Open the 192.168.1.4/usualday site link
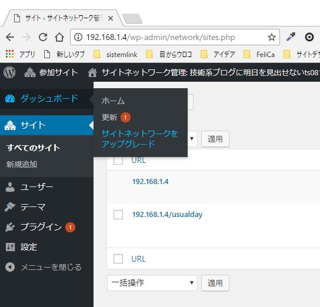 (167, 215)
